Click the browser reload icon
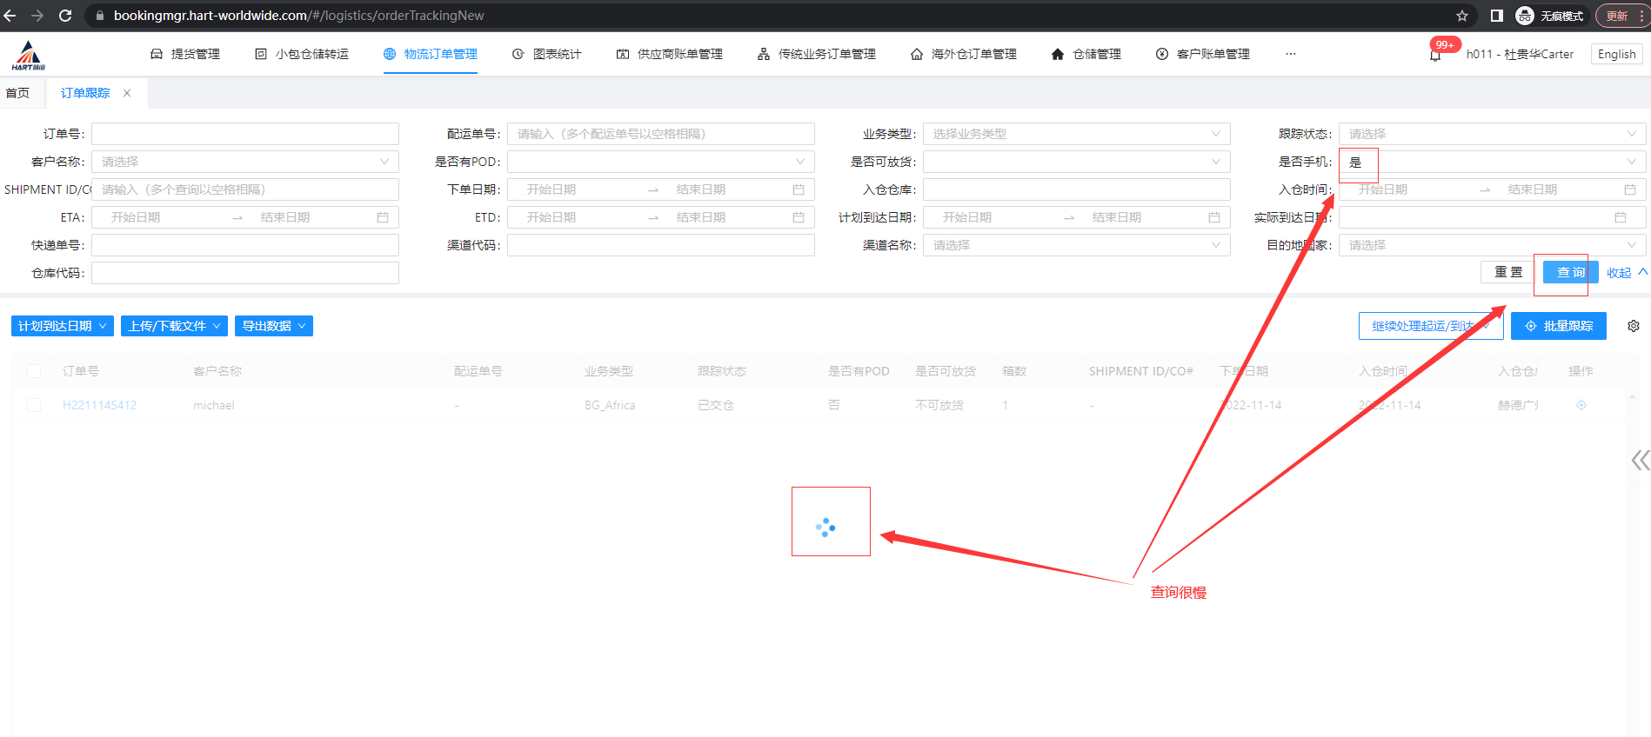This screenshot has width=1651, height=737. click(65, 16)
